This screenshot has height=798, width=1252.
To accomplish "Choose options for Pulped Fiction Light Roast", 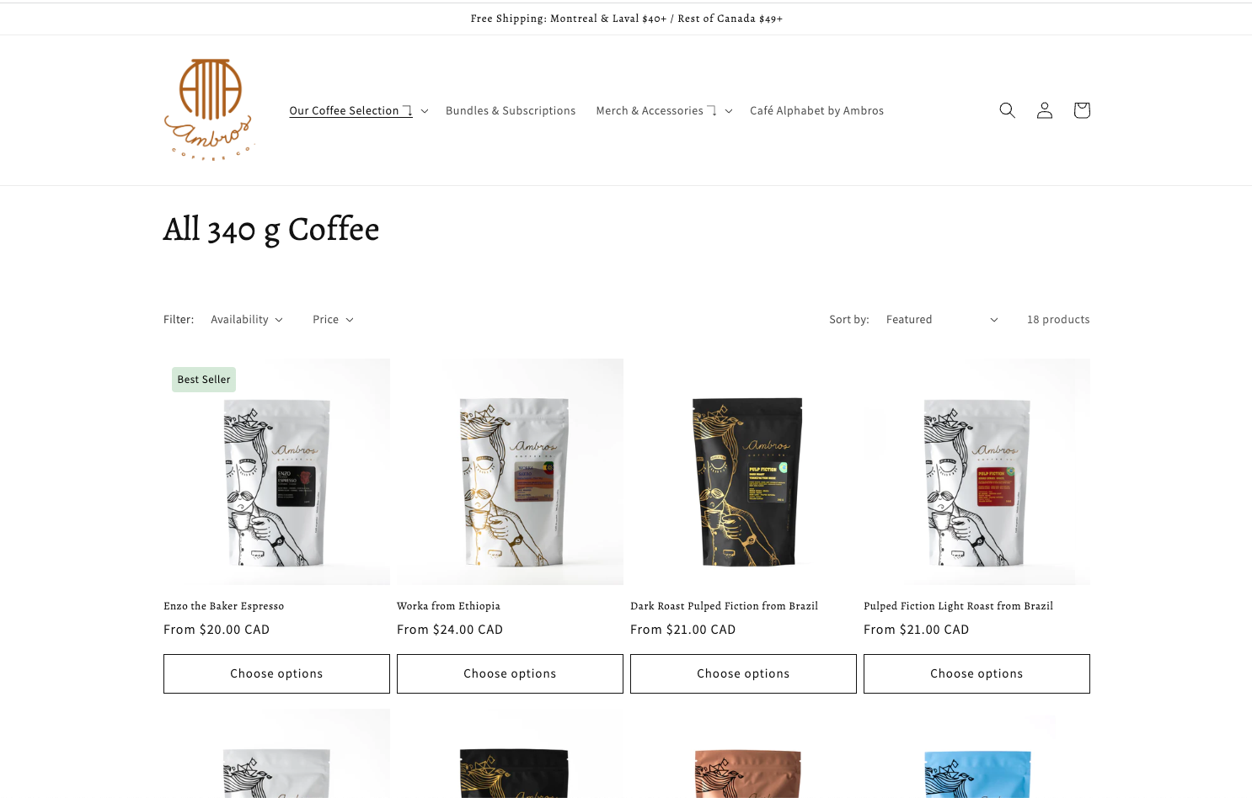I will (x=976, y=673).
